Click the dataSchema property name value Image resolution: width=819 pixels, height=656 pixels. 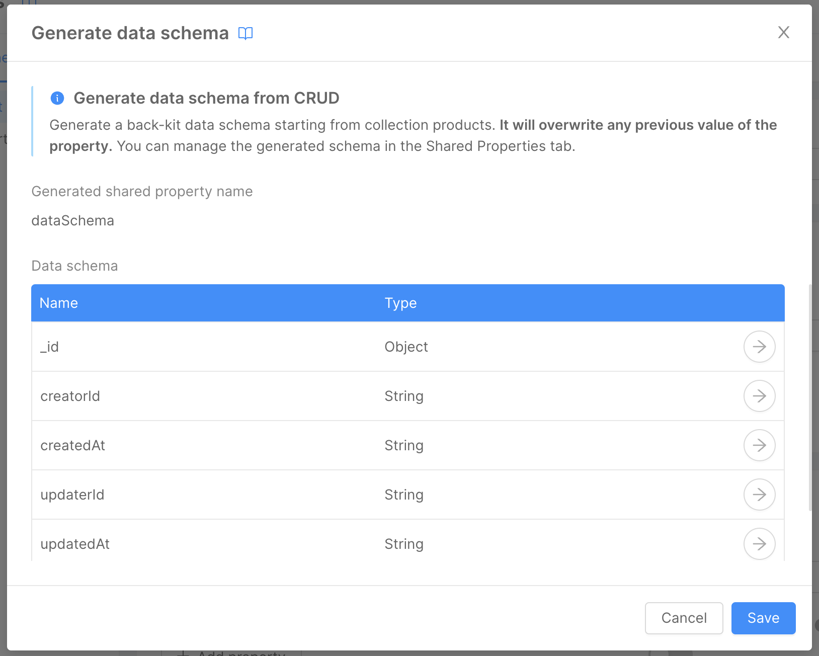[x=72, y=220]
